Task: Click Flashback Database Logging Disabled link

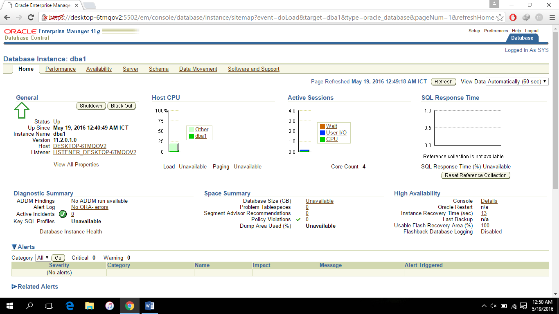Action: pos(491,232)
